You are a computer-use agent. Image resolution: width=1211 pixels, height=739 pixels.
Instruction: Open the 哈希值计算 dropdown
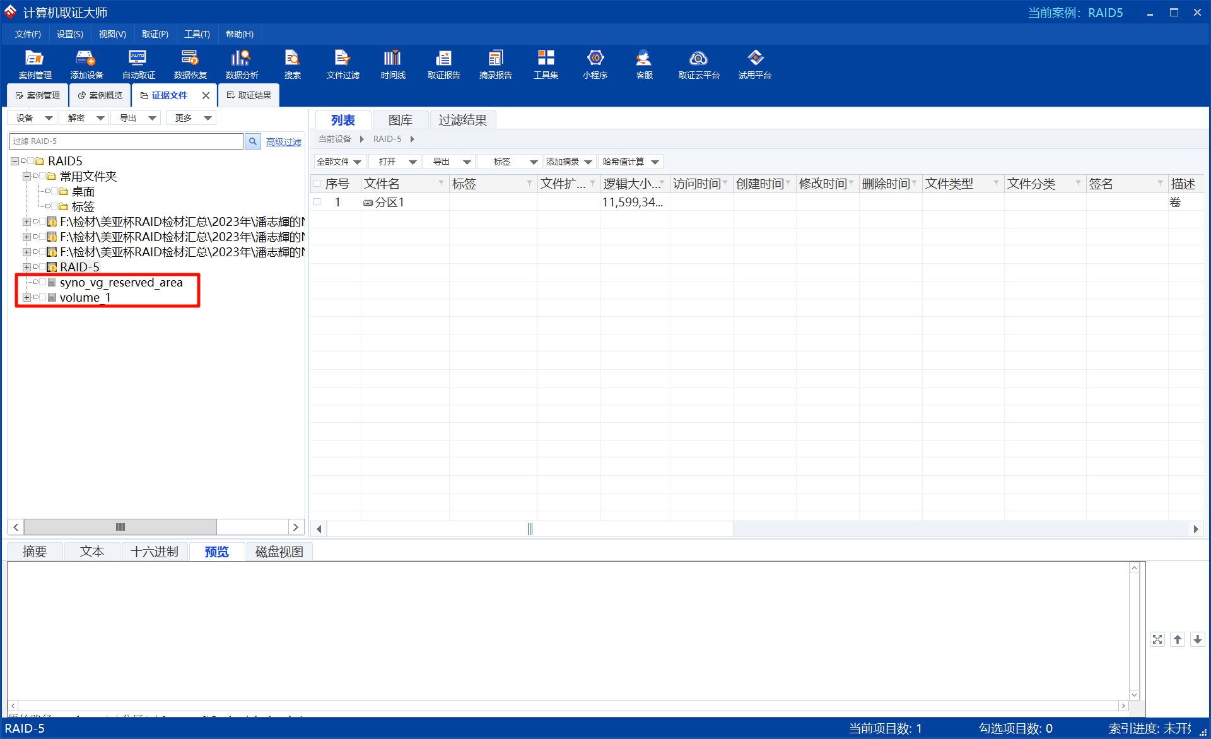[x=630, y=162]
